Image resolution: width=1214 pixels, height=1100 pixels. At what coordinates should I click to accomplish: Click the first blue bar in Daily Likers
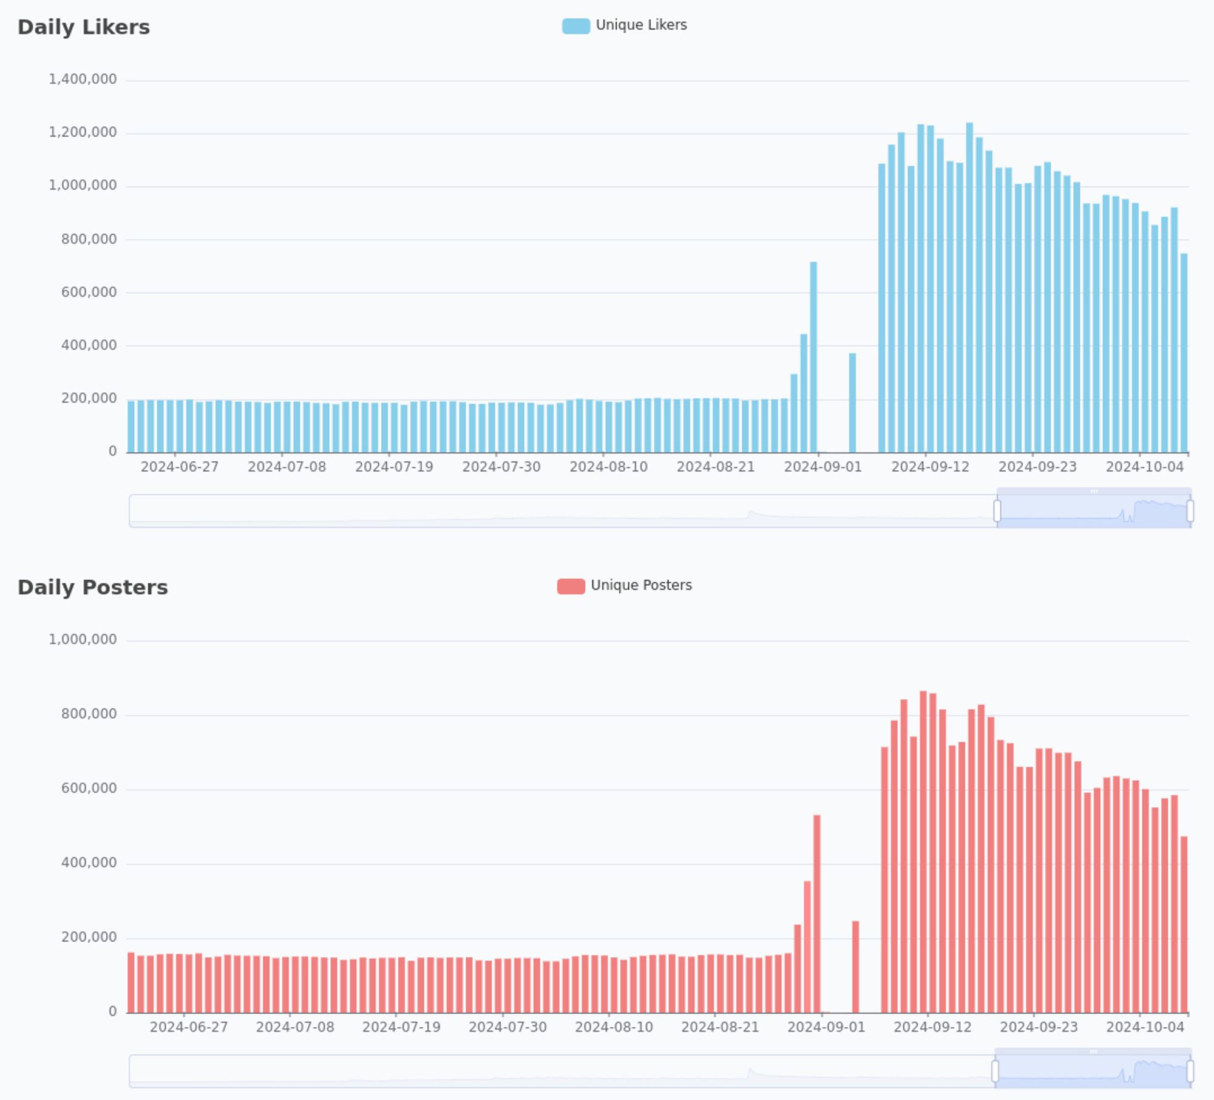(131, 427)
